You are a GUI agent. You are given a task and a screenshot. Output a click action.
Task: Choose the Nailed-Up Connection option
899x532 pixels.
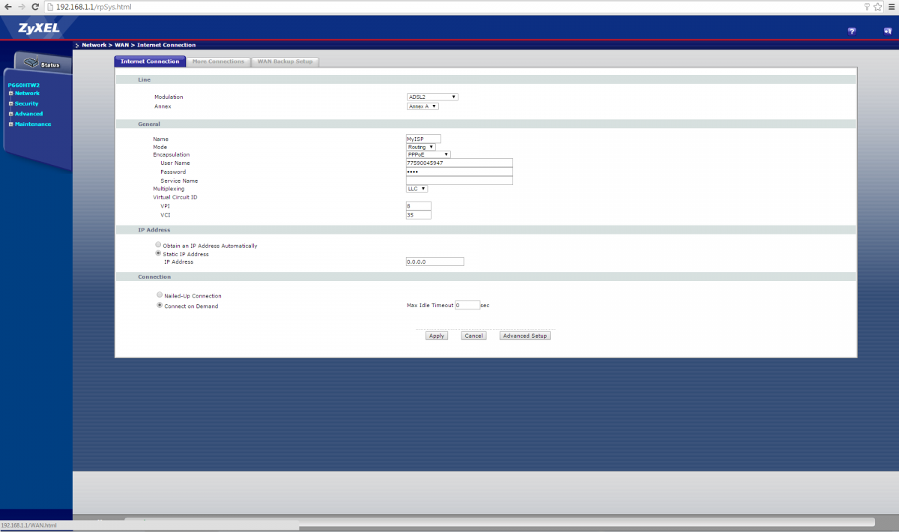coord(159,295)
